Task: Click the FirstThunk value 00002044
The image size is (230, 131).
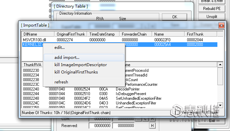Action: click(x=195, y=40)
